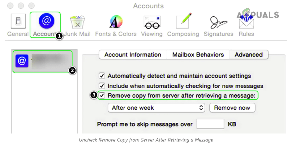Screen dimensions: 300x144
Task: Uncheck Remove copy from server after retrieving
Action: [102, 95]
